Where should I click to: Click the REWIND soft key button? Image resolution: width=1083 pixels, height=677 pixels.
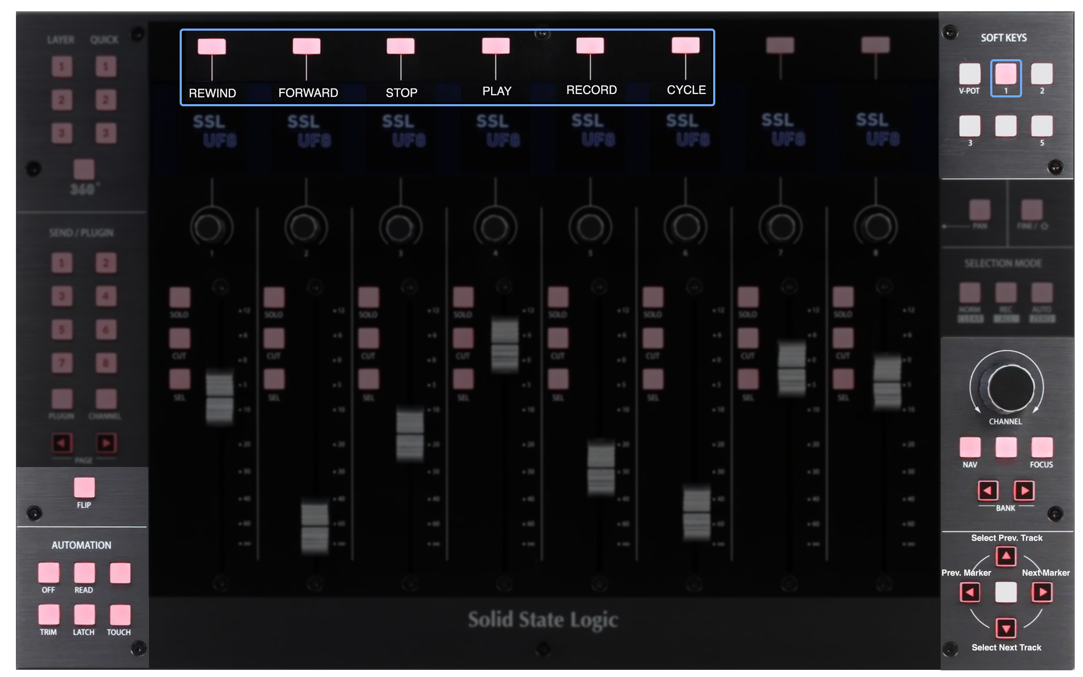212,47
